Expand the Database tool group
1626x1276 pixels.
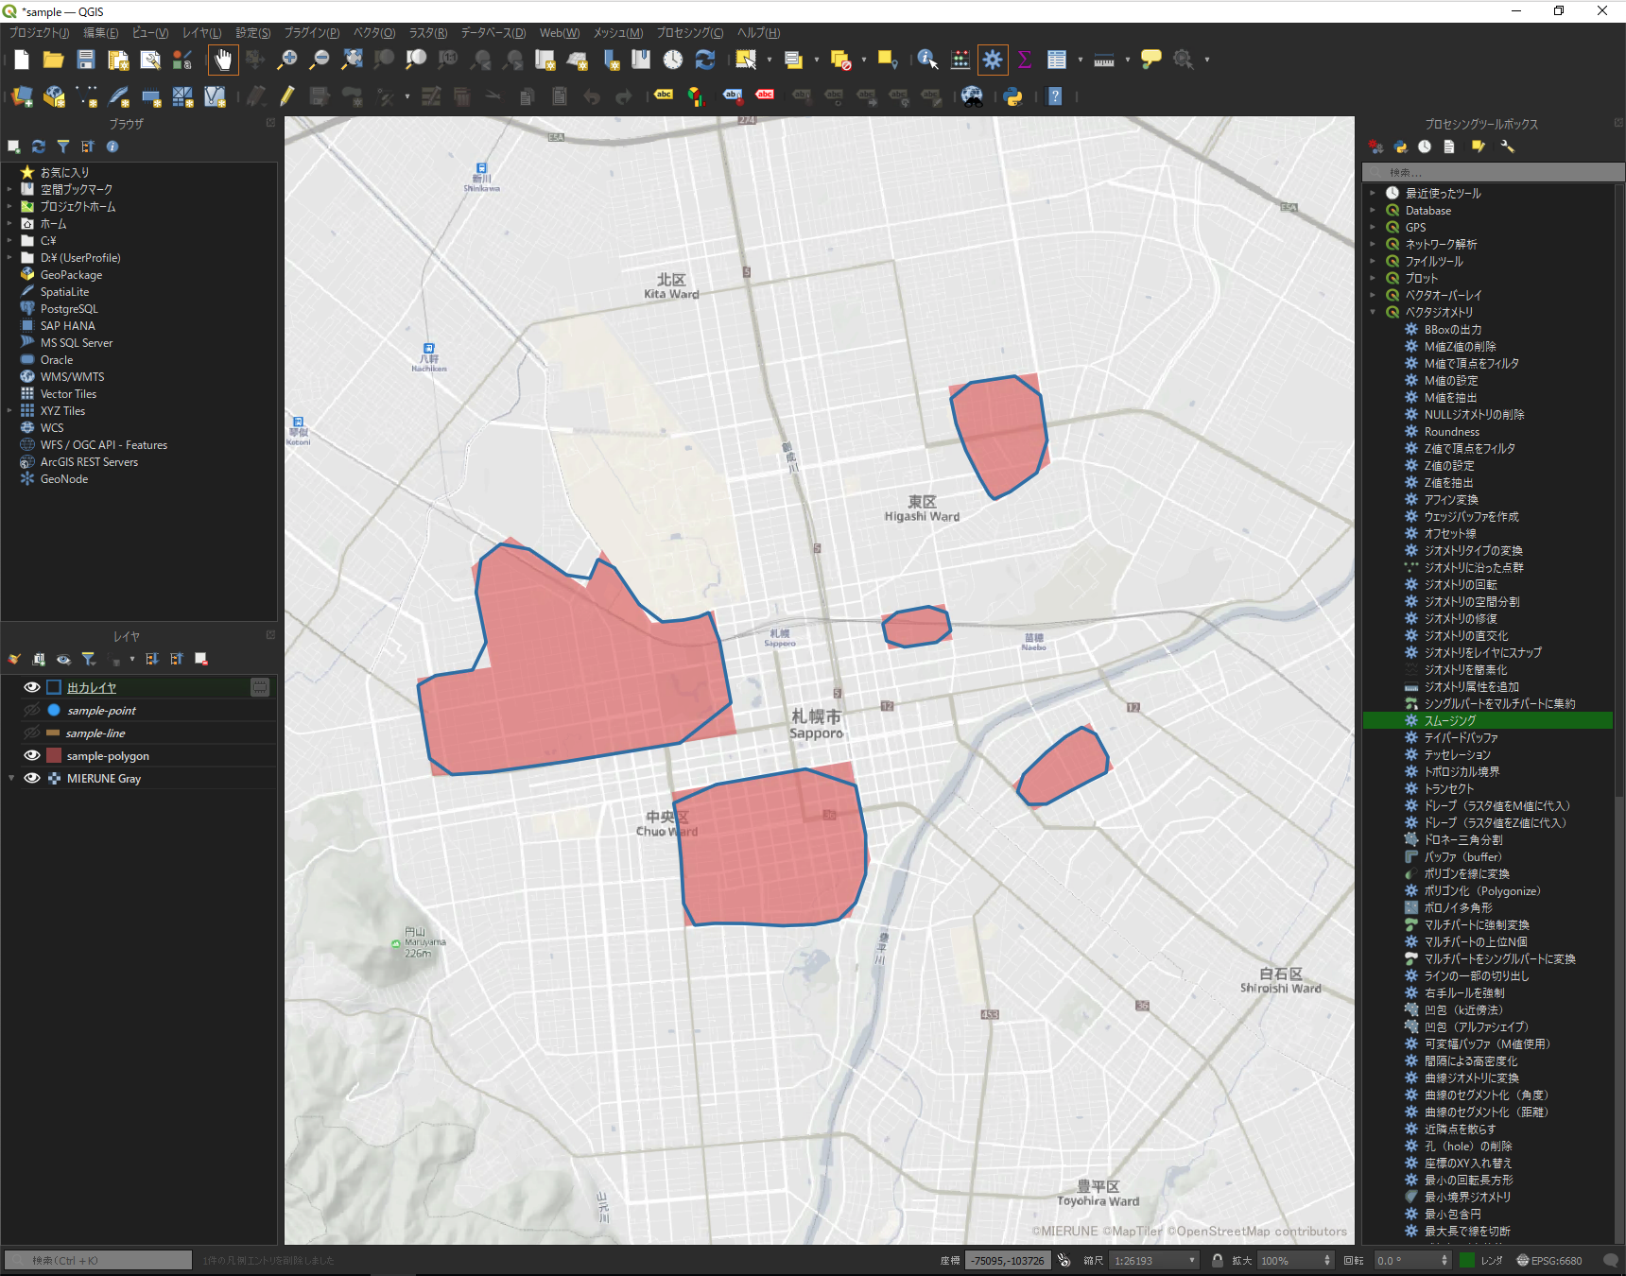1373,210
